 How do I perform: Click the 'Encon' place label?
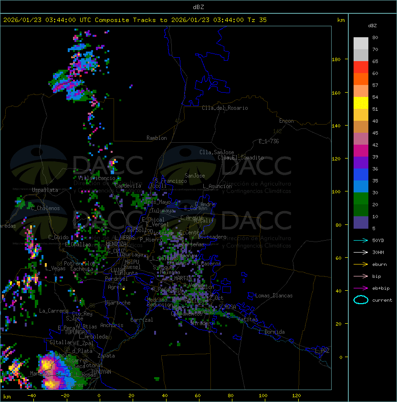point(286,121)
